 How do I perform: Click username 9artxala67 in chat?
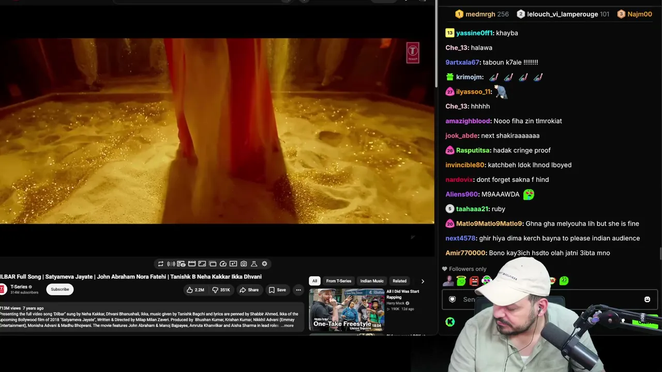click(462, 63)
